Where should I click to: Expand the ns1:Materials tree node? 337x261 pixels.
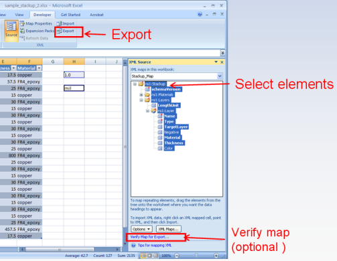click(x=141, y=95)
